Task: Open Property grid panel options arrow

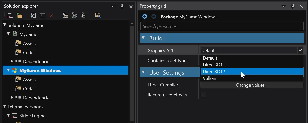Action: 284,6
